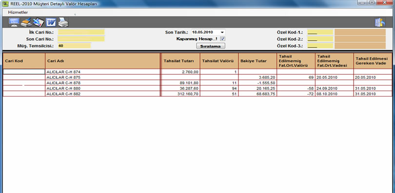Click the Cari Kod column header
Viewport: 395px width, 193px height.
pos(24,61)
